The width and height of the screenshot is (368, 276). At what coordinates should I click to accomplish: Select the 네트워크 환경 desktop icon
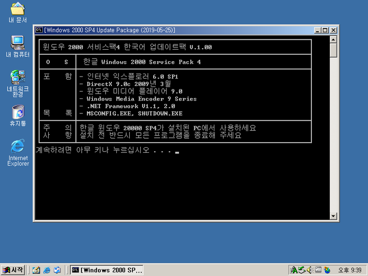click(x=17, y=84)
